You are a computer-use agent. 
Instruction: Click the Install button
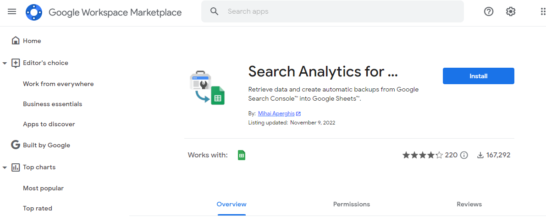(x=479, y=76)
